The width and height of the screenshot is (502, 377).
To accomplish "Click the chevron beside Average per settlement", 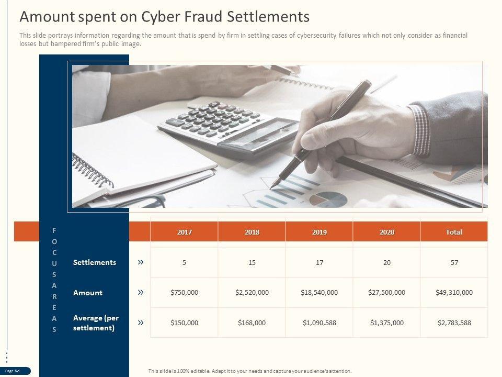I will (x=141, y=323).
